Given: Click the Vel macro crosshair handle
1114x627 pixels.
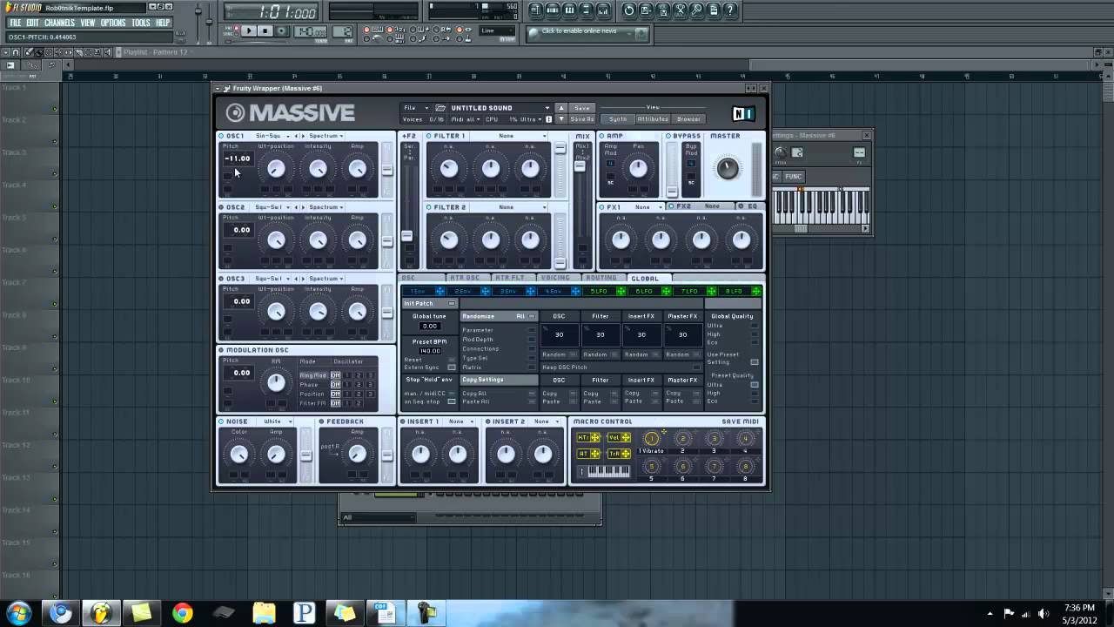Looking at the screenshot, I should (626, 438).
